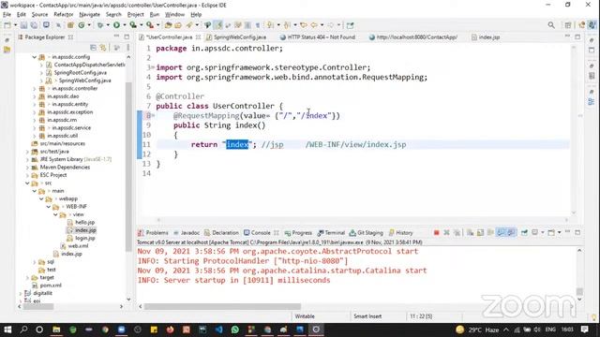This screenshot has width=600, height=337.
Task: Open the History view tab
Action: tap(400, 233)
